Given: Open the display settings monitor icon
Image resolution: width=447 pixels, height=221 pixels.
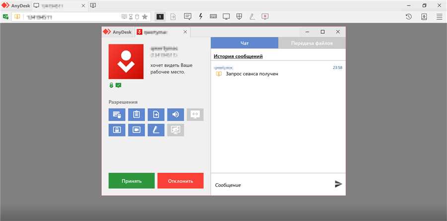Looking at the screenshot, I should 226,17.
